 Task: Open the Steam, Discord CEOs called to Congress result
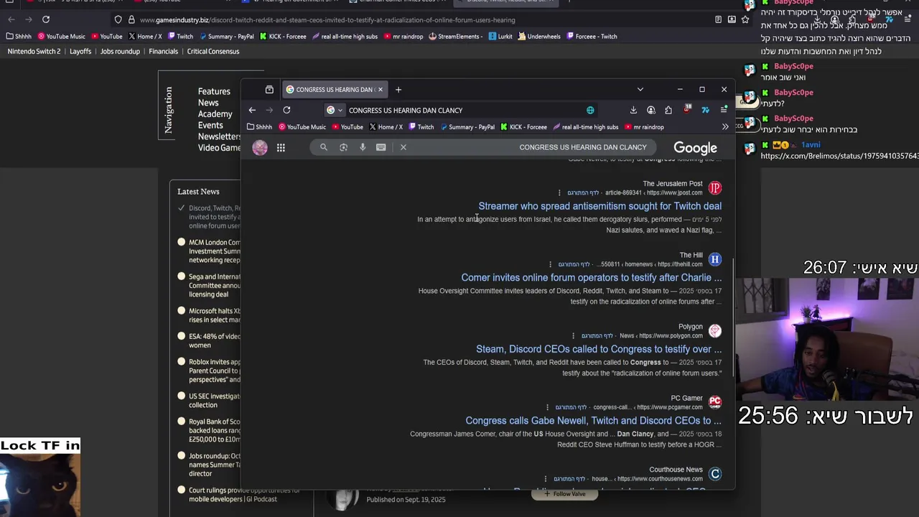point(598,349)
